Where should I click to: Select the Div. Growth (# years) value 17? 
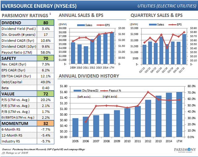click(45, 35)
